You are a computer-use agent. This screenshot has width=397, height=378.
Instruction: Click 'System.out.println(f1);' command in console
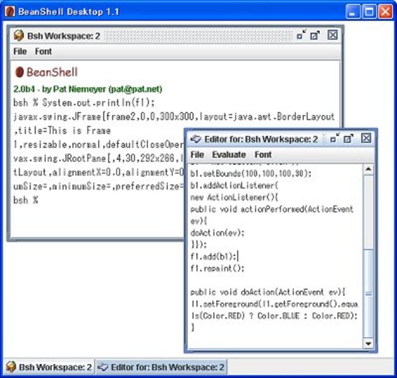point(98,103)
